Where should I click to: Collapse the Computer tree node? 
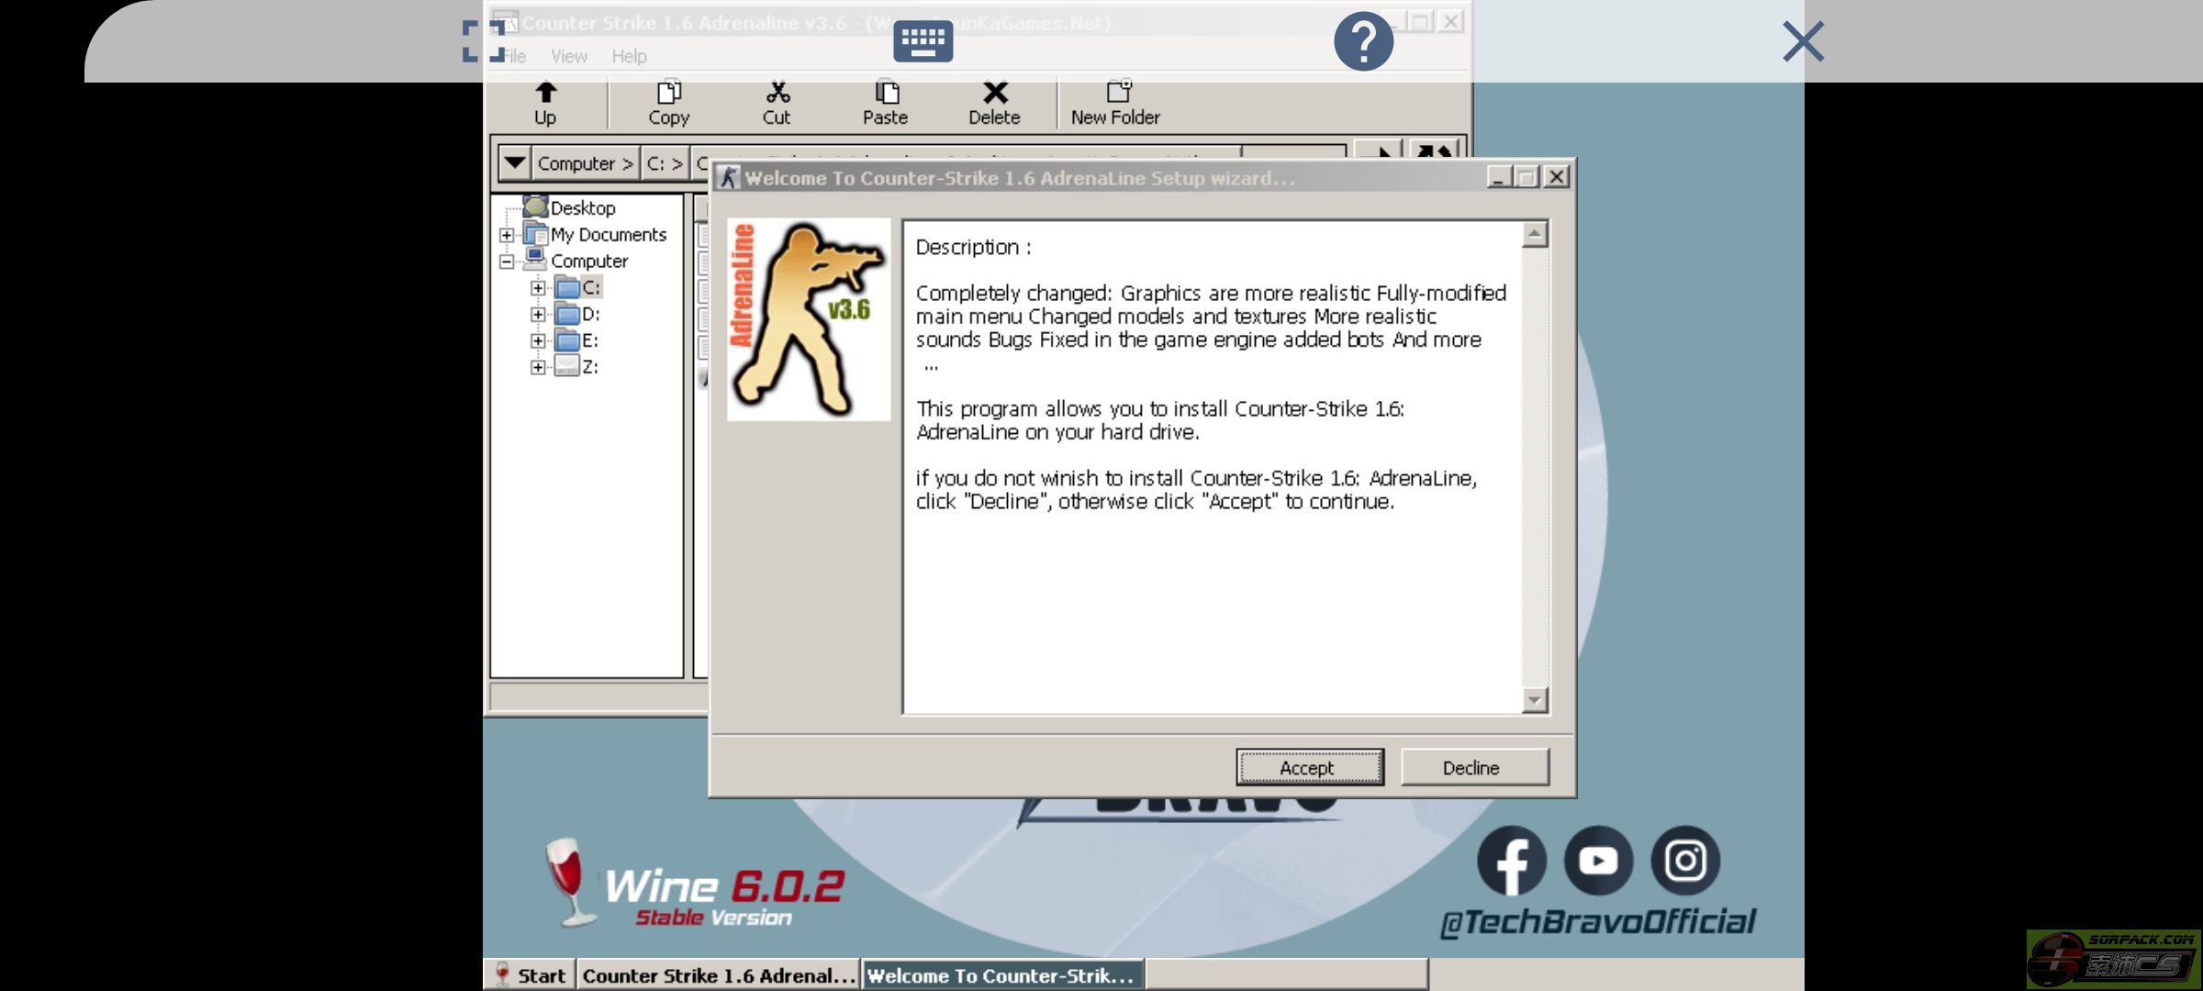tap(507, 262)
